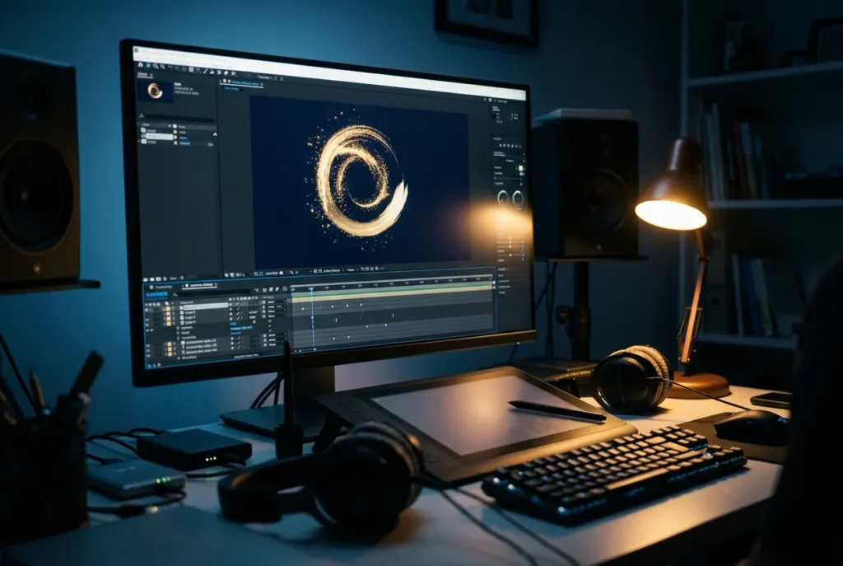Select the highlighted top layer in timeline
This screenshot has width=843, height=566.
tap(206, 306)
